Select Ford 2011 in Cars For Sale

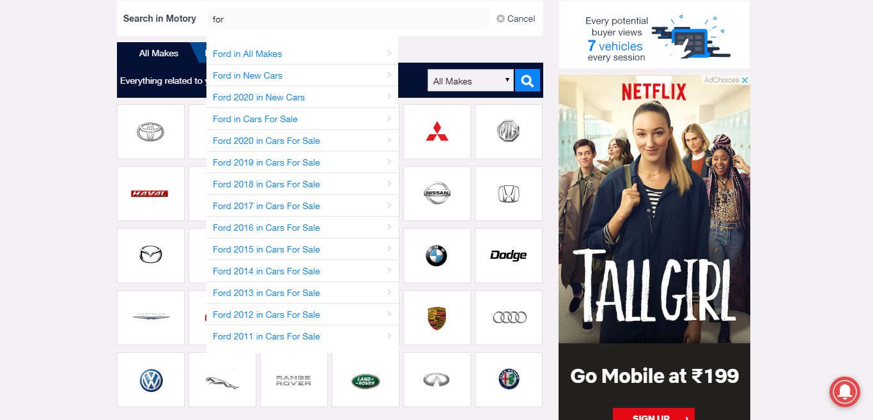click(302, 336)
